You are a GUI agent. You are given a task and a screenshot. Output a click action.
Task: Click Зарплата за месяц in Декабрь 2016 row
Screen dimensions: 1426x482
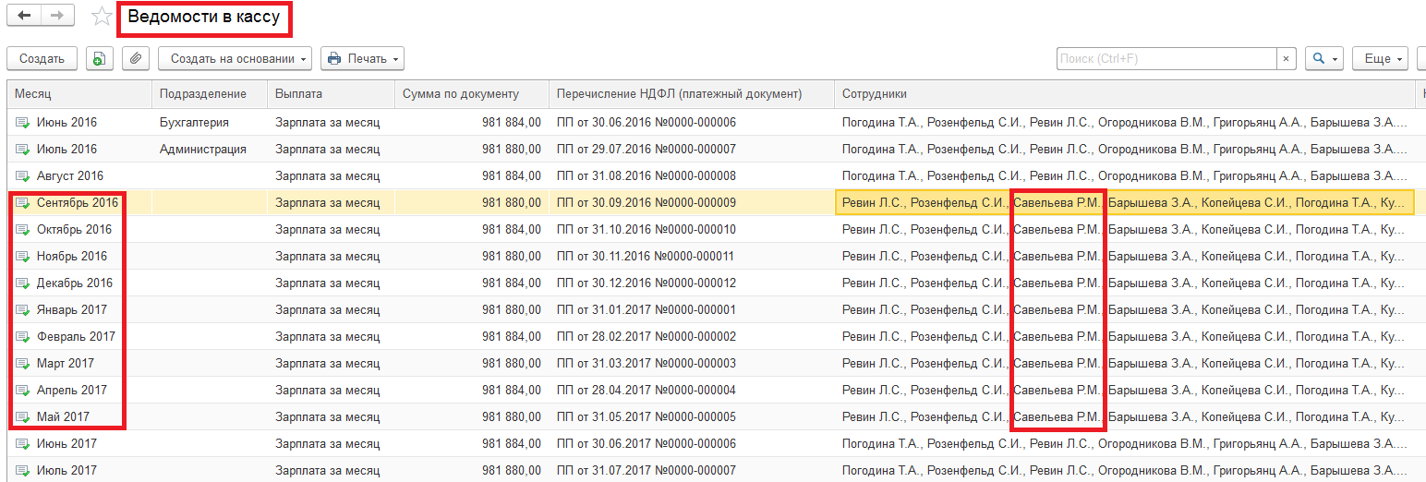[331, 283]
